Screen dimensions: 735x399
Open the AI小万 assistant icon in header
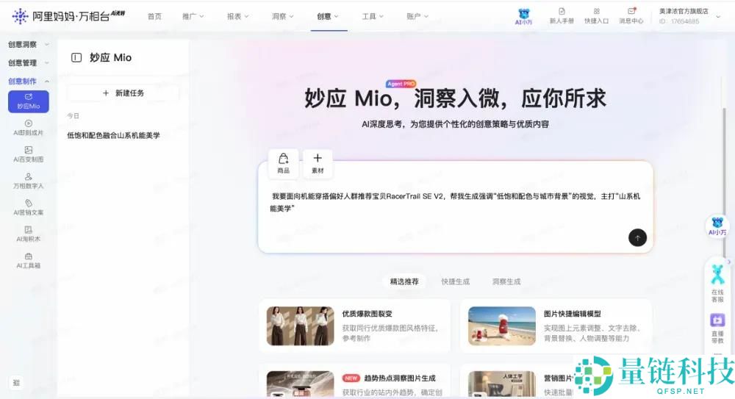[523, 16]
